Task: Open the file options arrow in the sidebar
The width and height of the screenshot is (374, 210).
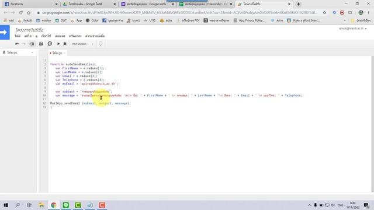Action: [x=32, y=52]
